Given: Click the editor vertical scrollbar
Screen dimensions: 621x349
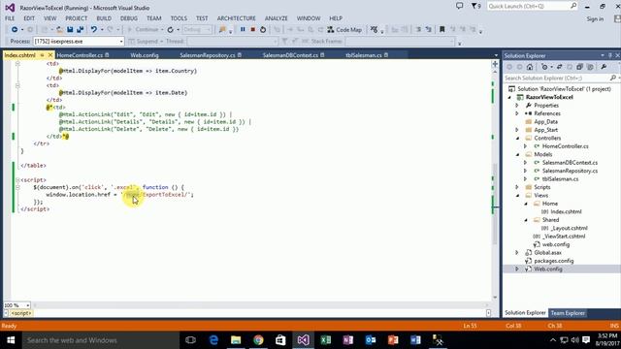Looking at the screenshot, I should (x=495, y=204).
